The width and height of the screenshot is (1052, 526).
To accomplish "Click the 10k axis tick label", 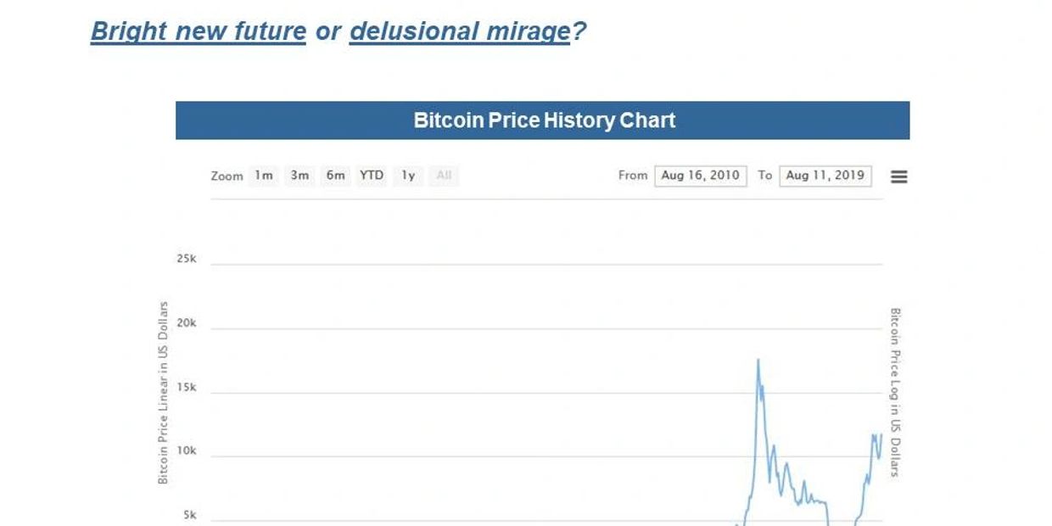I will point(187,451).
